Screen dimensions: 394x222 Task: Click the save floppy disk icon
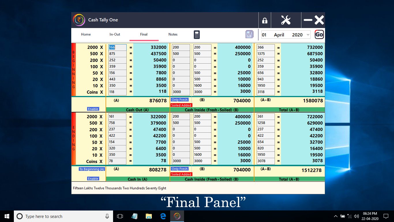pyautogui.click(x=249, y=34)
